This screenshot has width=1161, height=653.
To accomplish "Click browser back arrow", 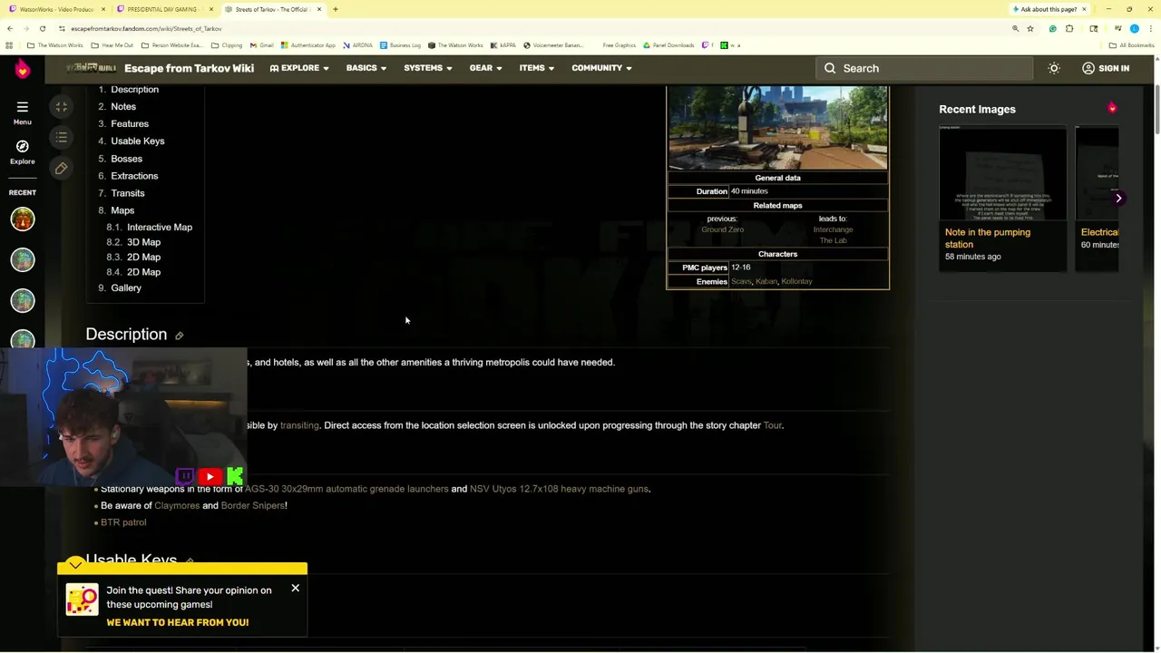I will pos(10,29).
